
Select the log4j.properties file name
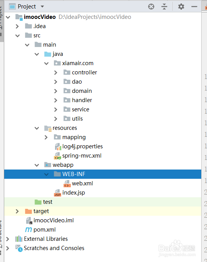83,146
